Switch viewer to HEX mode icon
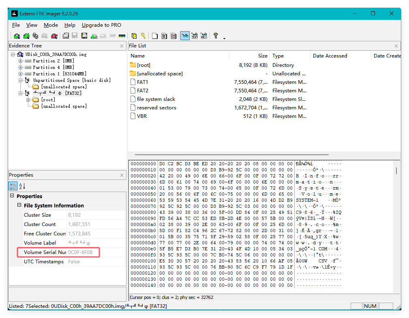 pyautogui.click(x=204, y=36)
